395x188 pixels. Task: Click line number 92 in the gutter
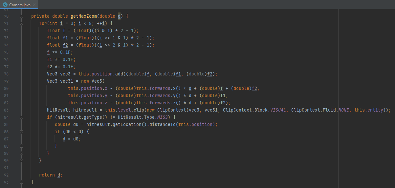point(6,175)
